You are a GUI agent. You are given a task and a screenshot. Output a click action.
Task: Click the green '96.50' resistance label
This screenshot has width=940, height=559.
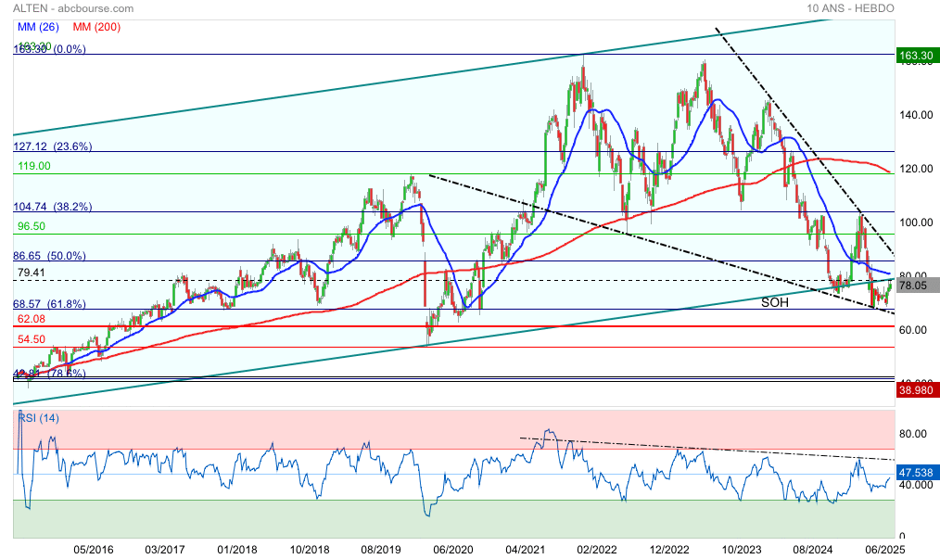click(32, 226)
